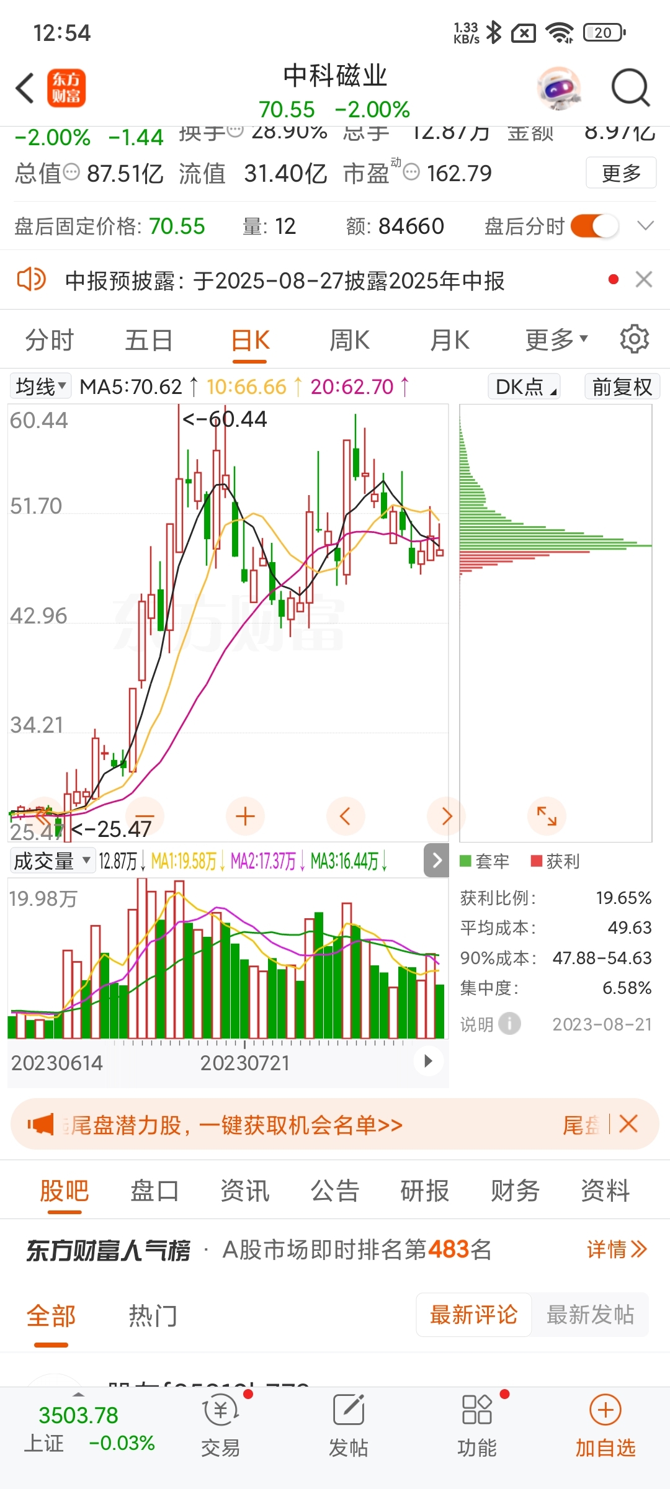Tap the speaker announcement icon

[31, 279]
